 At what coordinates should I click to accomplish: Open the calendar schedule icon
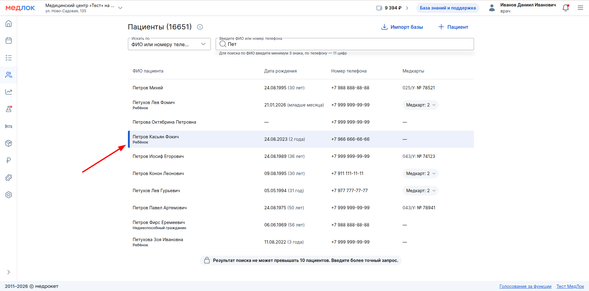(9, 41)
